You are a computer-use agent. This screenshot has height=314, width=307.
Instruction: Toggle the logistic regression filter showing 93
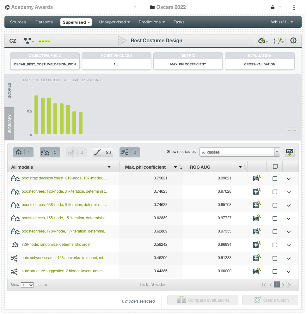103,152
